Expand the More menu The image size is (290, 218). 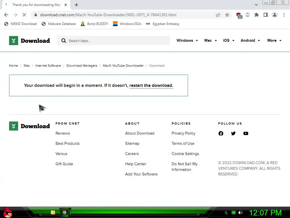[274, 40]
